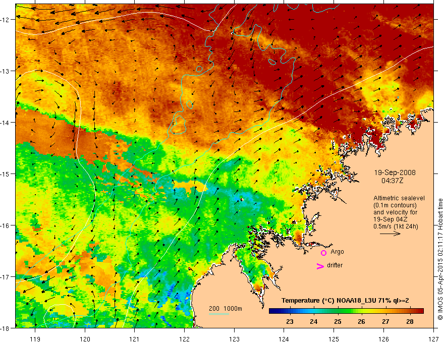
Task: Click the temperature color scale bar
Action: click(346, 311)
